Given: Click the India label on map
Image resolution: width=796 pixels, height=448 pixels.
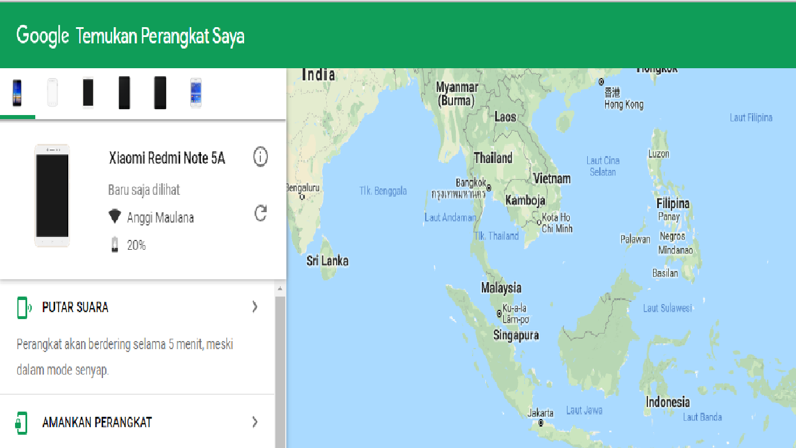Looking at the screenshot, I should coord(318,74).
